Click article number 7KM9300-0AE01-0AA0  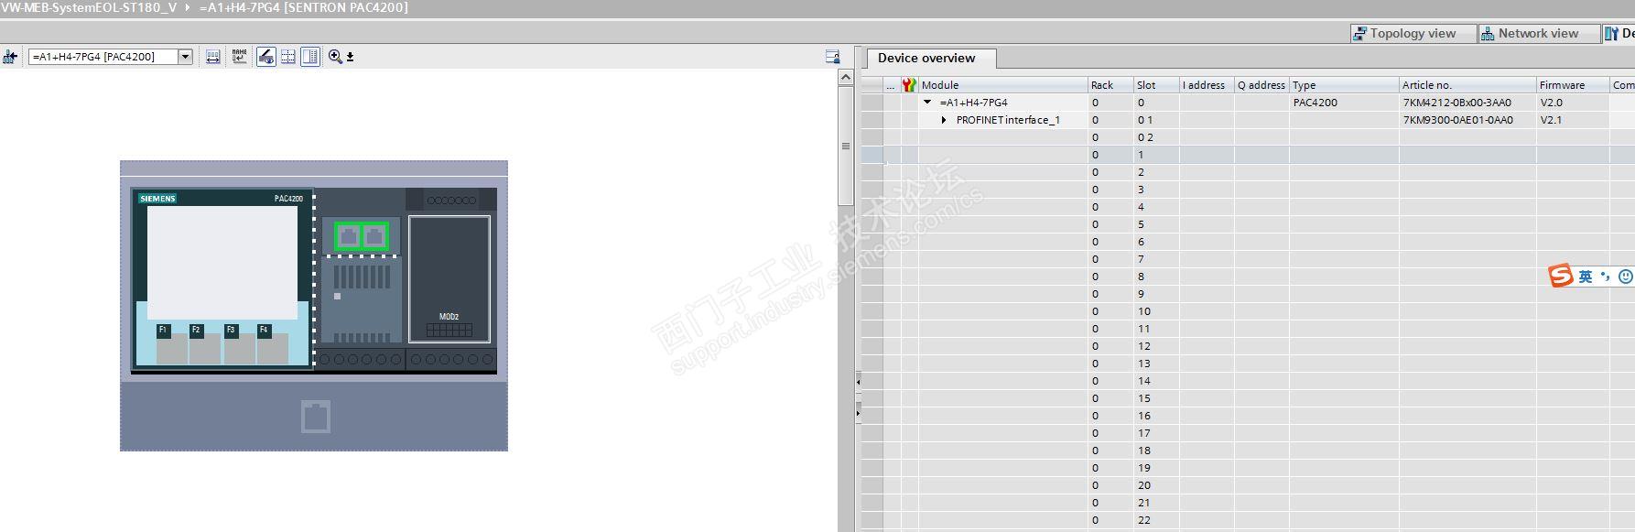click(1458, 120)
